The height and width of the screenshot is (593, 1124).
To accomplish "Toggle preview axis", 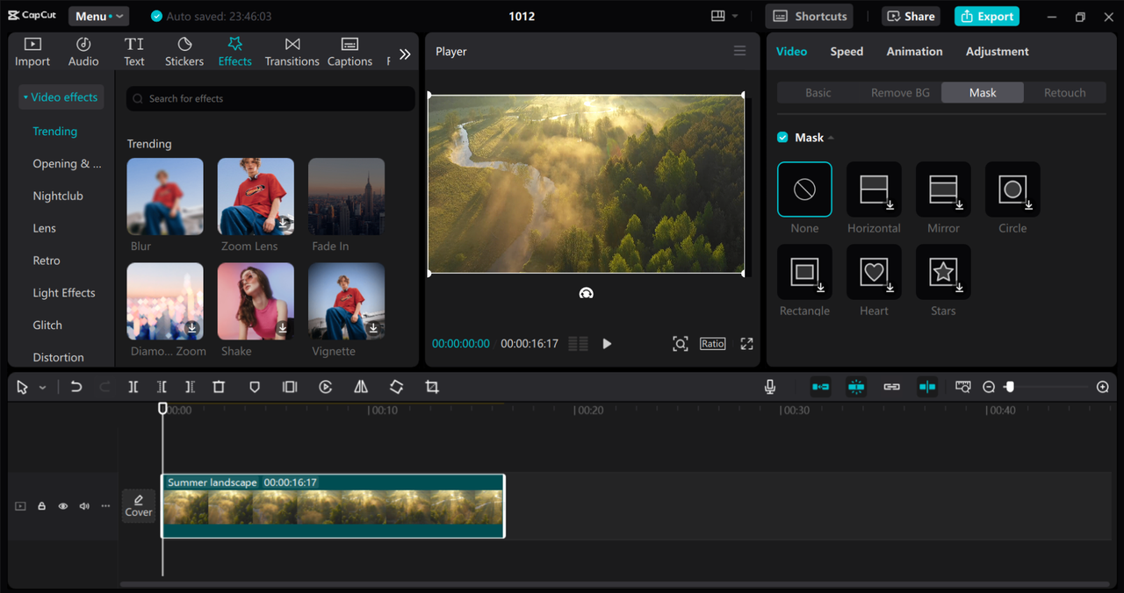I will 927,387.
